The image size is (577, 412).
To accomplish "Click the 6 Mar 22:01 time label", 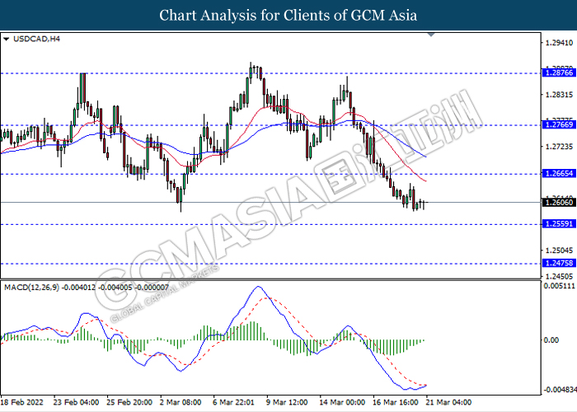I will (x=234, y=402).
